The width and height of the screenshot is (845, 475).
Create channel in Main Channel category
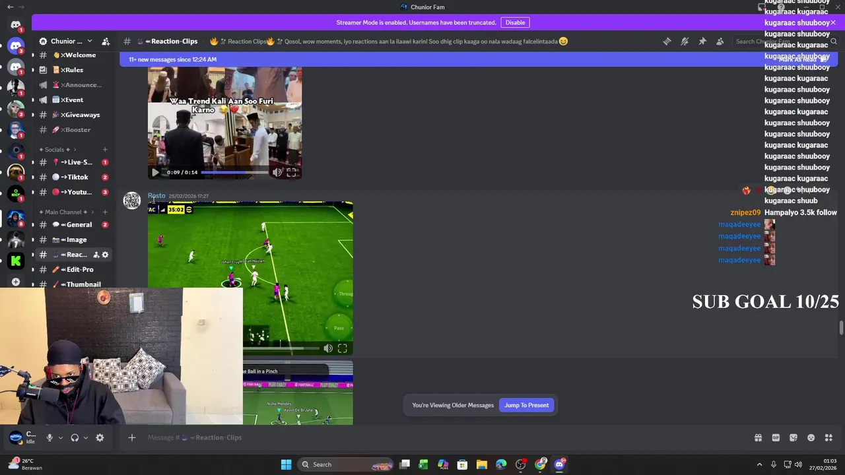(x=104, y=212)
